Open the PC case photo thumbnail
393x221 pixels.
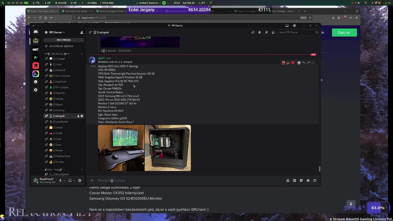pyautogui.click(x=168, y=148)
